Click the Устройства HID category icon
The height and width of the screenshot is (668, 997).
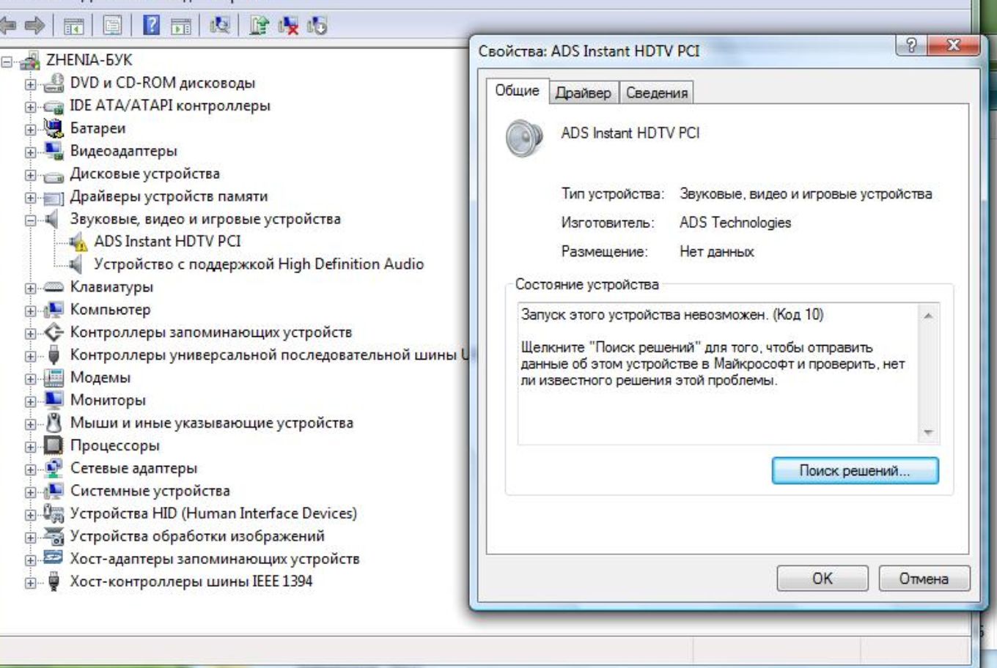tap(54, 513)
